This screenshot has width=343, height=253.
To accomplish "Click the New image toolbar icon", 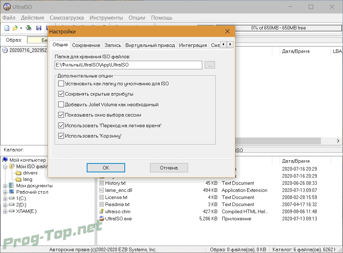I will tap(7, 28).
